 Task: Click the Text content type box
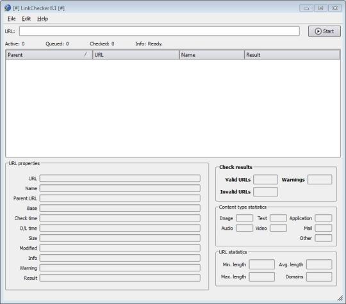click(279, 218)
